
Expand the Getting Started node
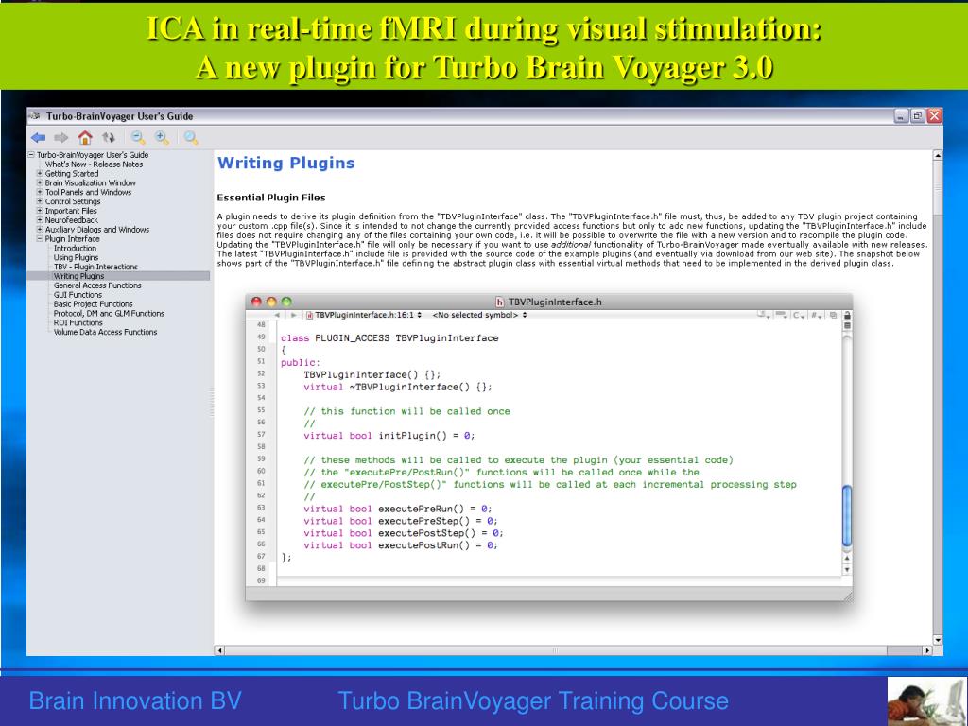40,174
